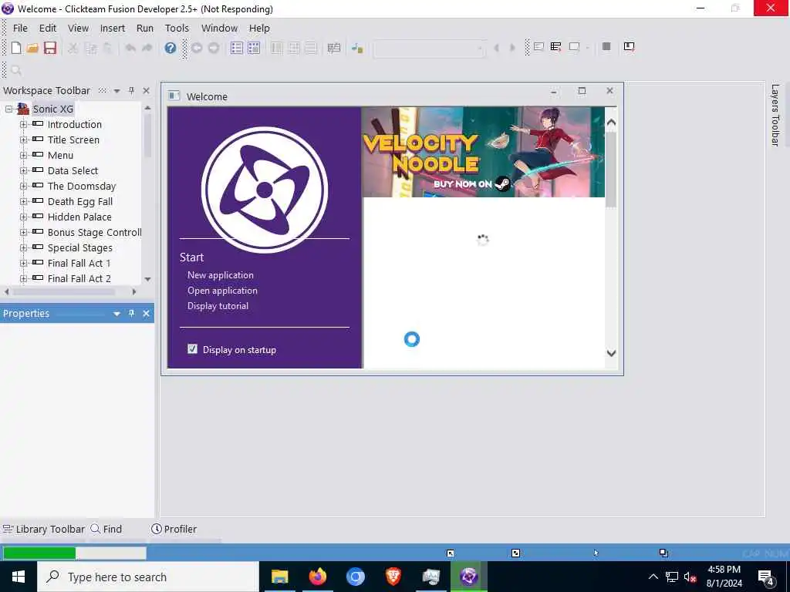The width and height of the screenshot is (790, 592).
Task: Open the Run menu
Action: [145, 29]
